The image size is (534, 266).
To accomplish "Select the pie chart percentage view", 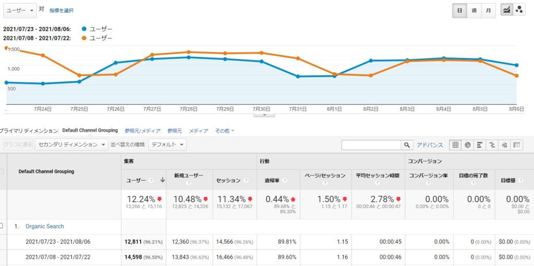I will (x=468, y=145).
